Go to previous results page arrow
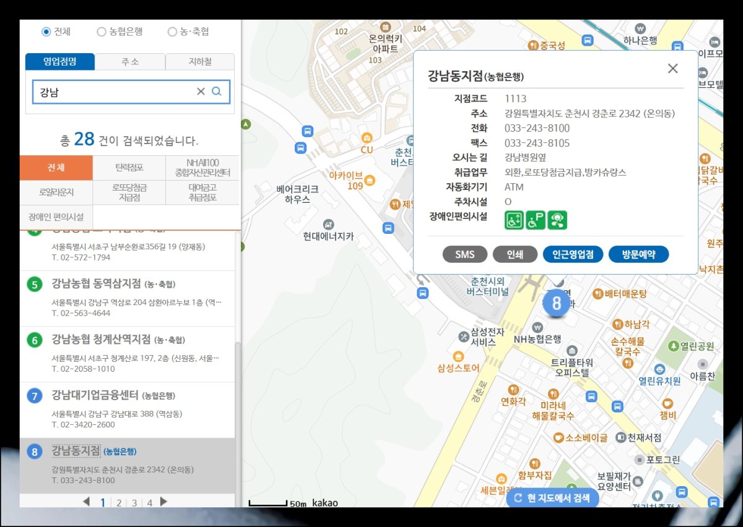The image size is (743, 527). coord(86,502)
